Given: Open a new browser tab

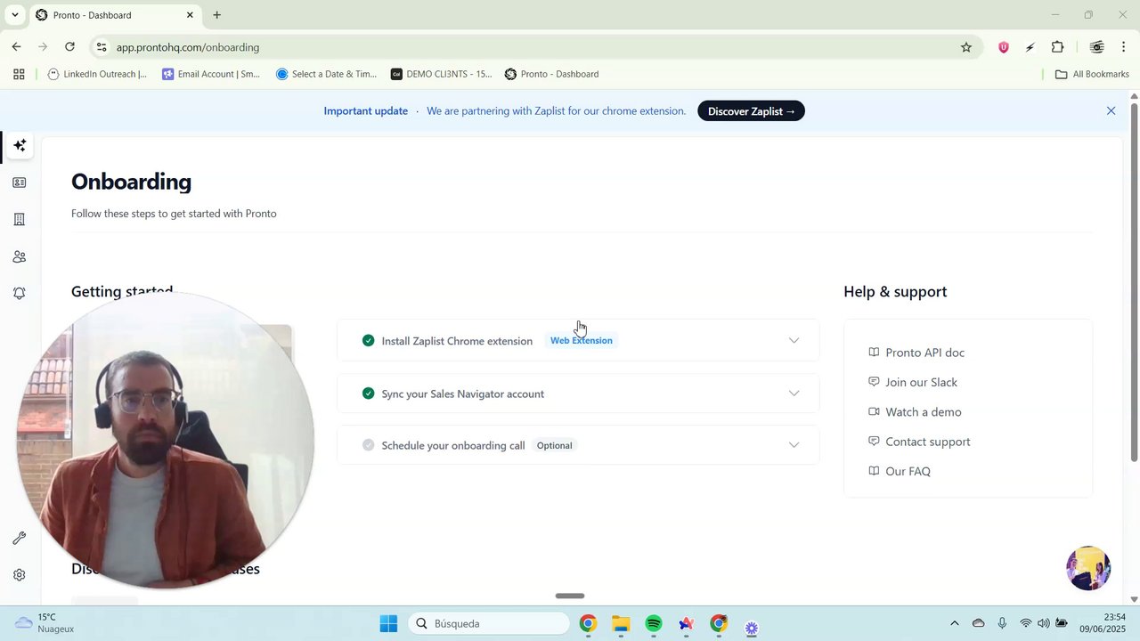Looking at the screenshot, I should 216,15.
